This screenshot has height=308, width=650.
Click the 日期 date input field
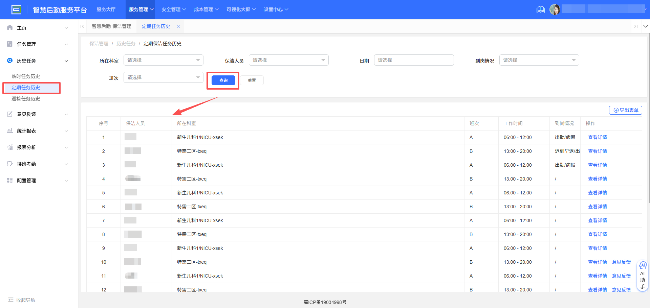414,60
